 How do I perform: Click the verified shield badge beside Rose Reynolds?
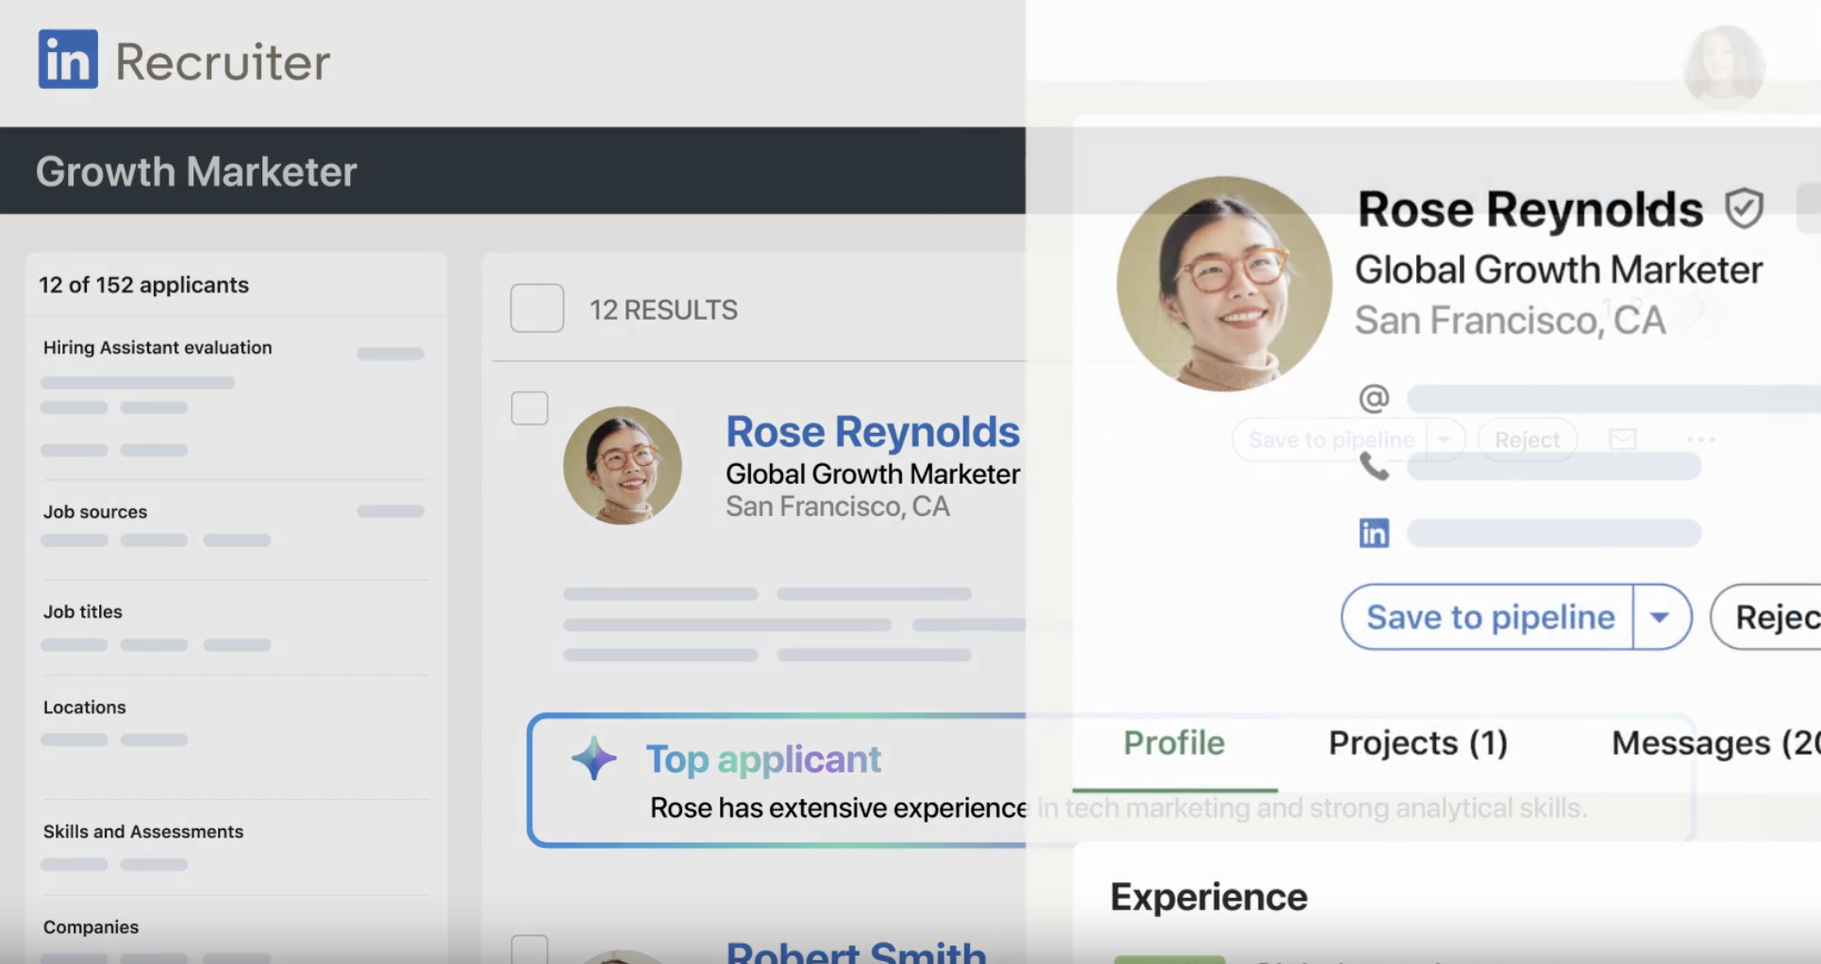pyautogui.click(x=1744, y=208)
